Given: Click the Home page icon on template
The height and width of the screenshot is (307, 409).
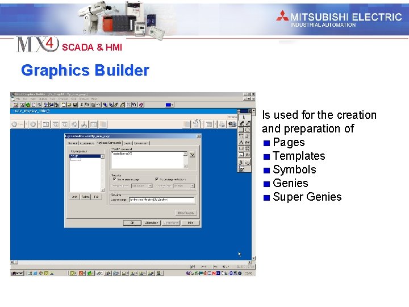Looking at the screenshot, I should click(74, 125).
